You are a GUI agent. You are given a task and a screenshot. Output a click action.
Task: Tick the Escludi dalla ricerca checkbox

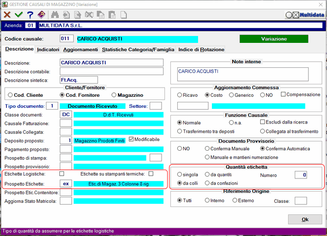263,122
